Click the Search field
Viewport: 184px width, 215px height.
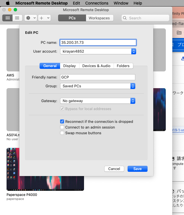point(145,18)
